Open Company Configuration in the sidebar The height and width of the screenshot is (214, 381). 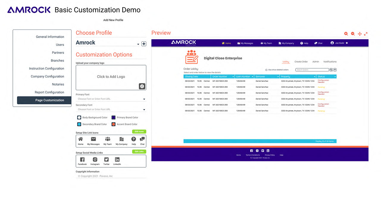[47, 76]
